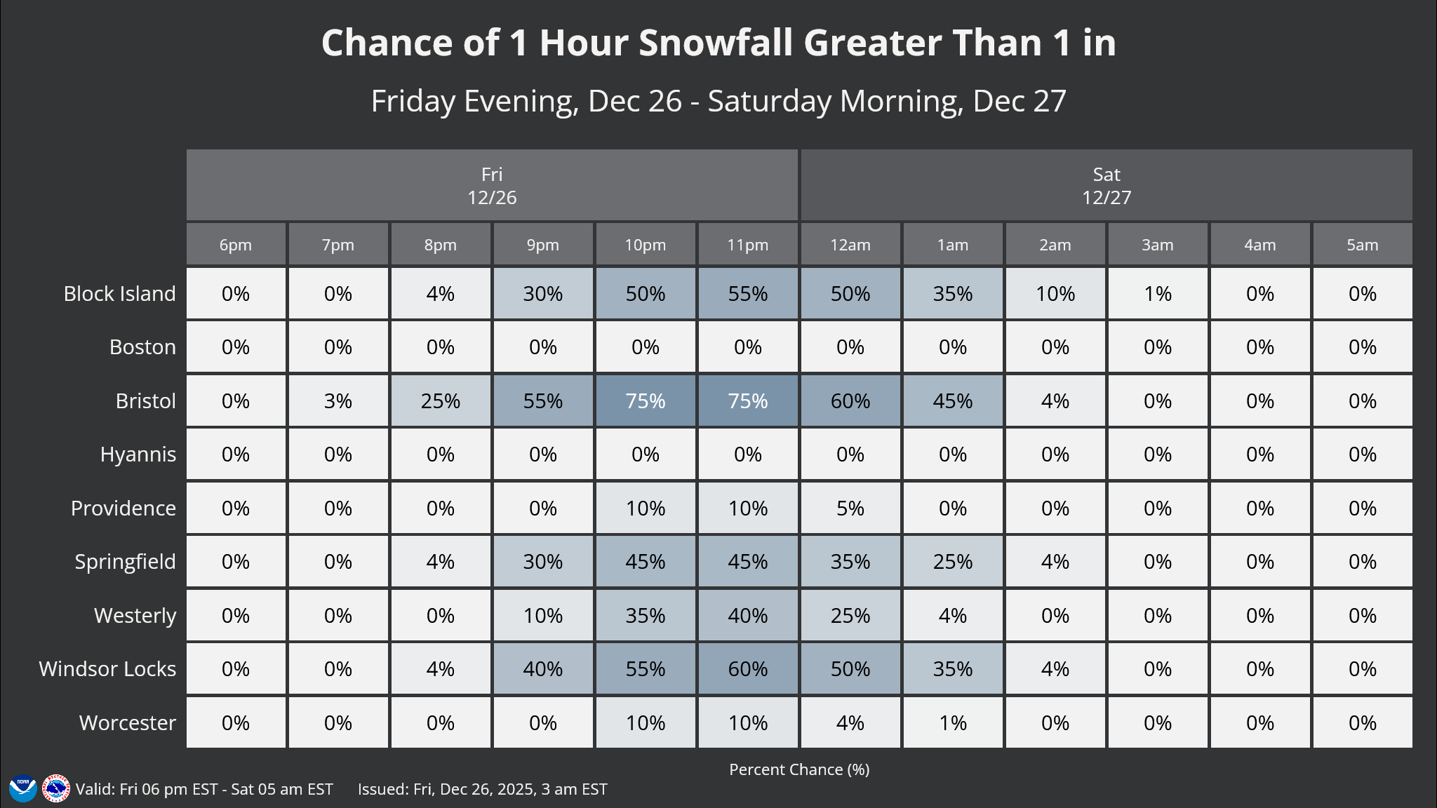
Task: Select the Hyannis location label
Action: click(138, 454)
